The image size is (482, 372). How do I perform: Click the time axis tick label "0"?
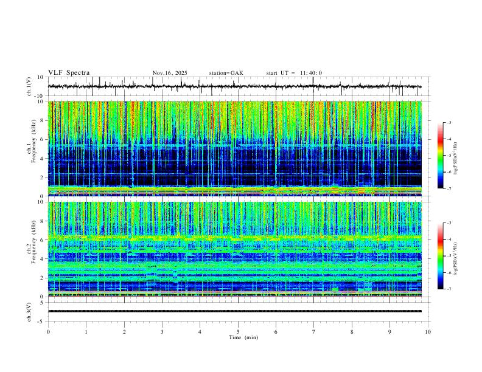pyautogui.click(x=48, y=332)
